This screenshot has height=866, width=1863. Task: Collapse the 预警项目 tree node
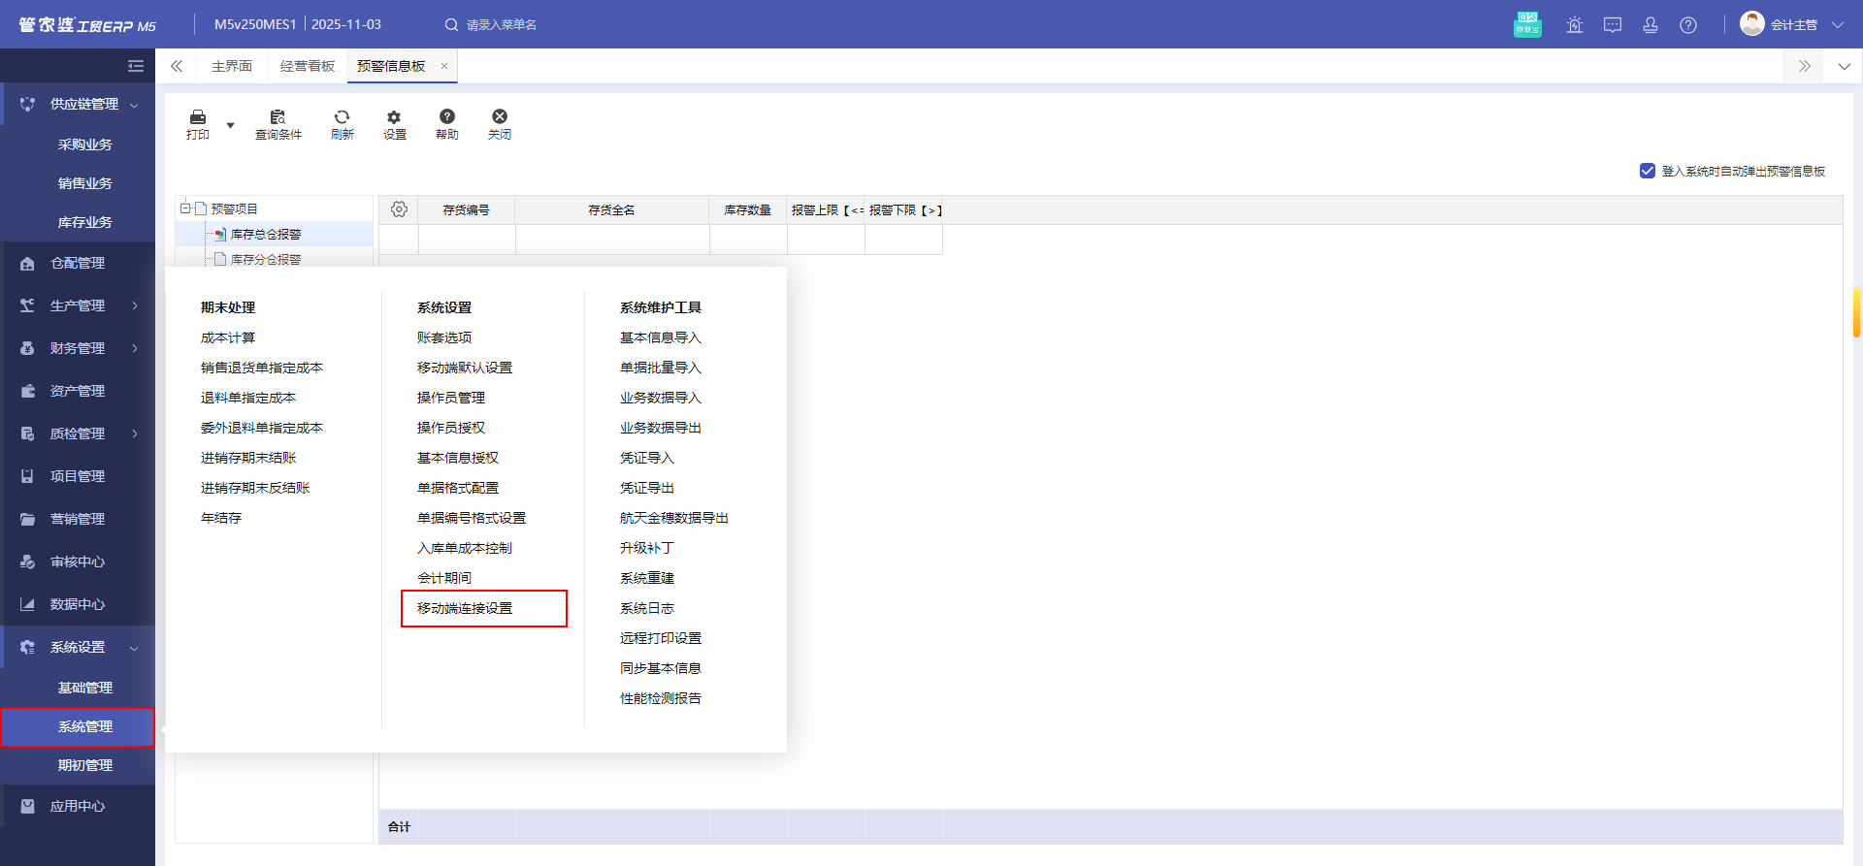184,208
